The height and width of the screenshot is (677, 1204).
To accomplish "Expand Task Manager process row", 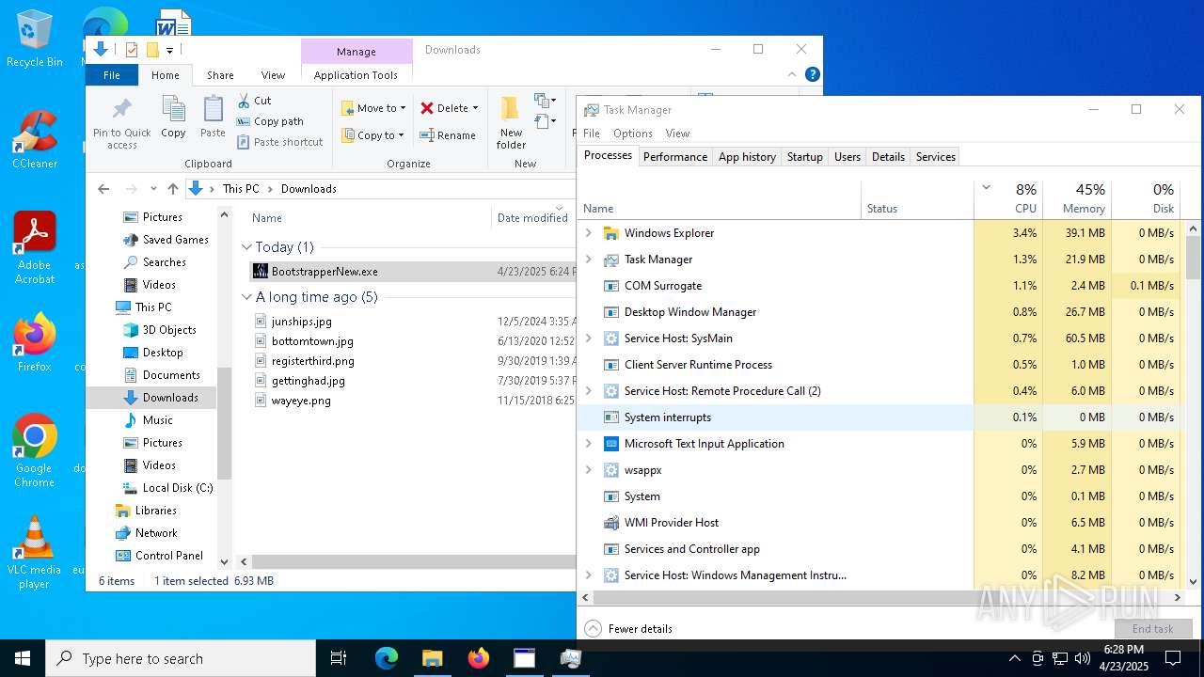I will tap(589, 260).
